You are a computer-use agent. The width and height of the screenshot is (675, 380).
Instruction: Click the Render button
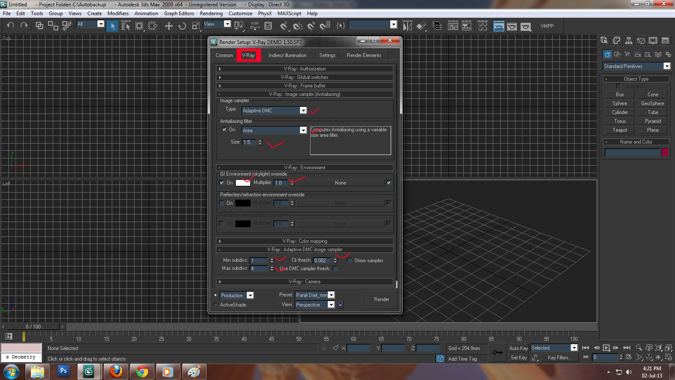(382, 299)
